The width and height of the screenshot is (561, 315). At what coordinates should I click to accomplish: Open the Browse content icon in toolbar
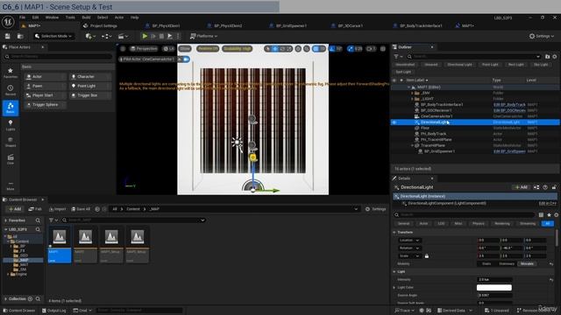20,36
